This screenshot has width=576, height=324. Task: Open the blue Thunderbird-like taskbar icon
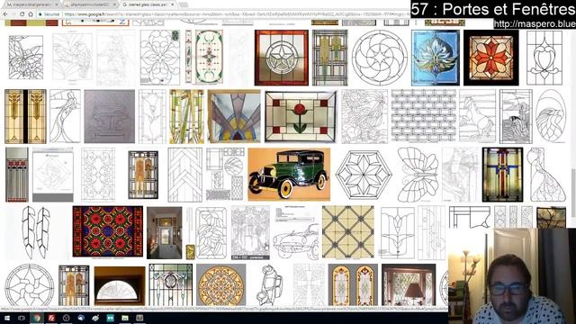81,318
